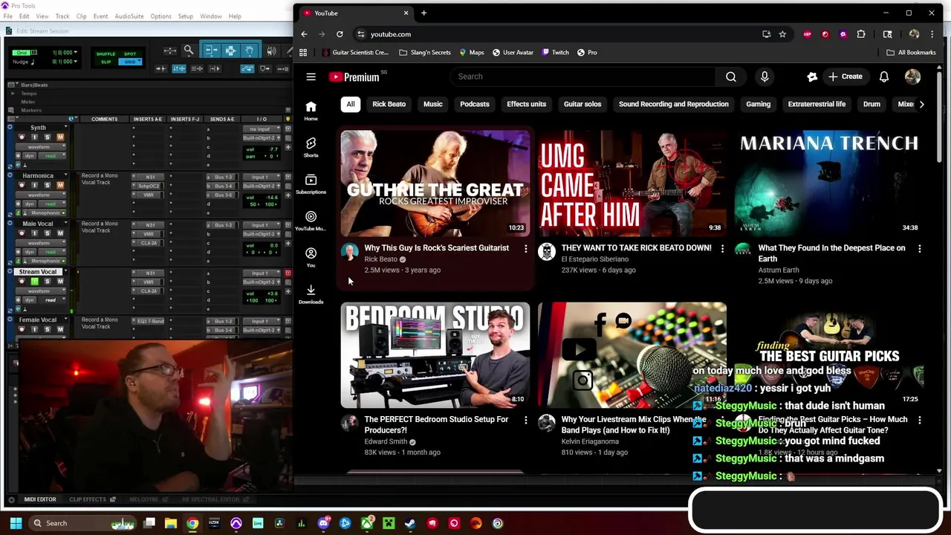Mute the Male Vocal track
This screenshot has width=951, height=535.
coord(60,233)
